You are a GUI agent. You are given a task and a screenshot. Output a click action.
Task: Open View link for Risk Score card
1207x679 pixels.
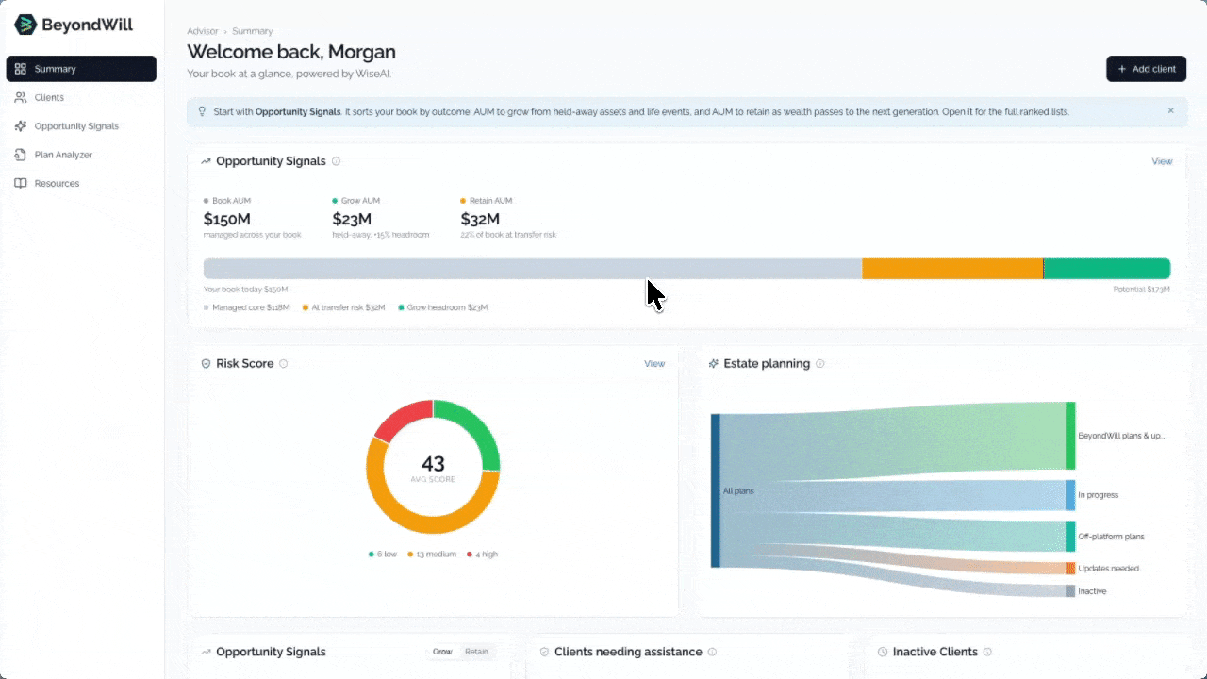coord(654,363)
